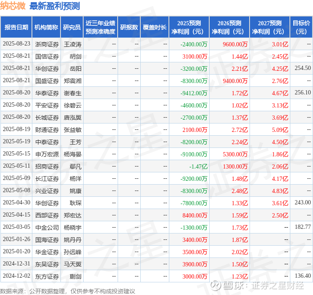
Task: Click the date cell 2024-12-02
Action: (x=16, y=276)
